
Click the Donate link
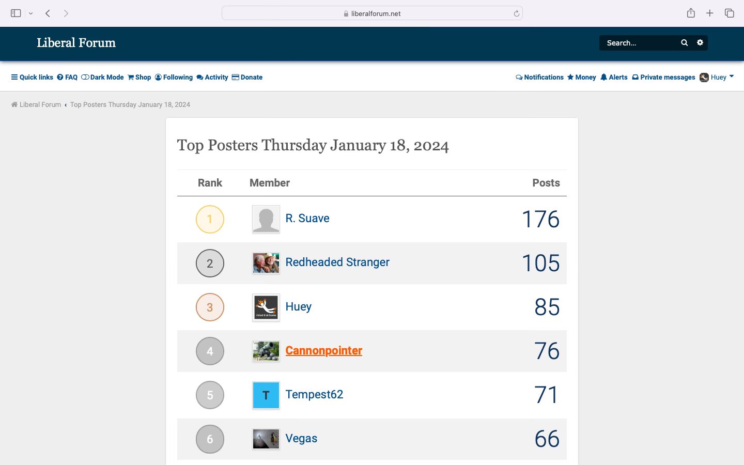click(x=247, y=78)
